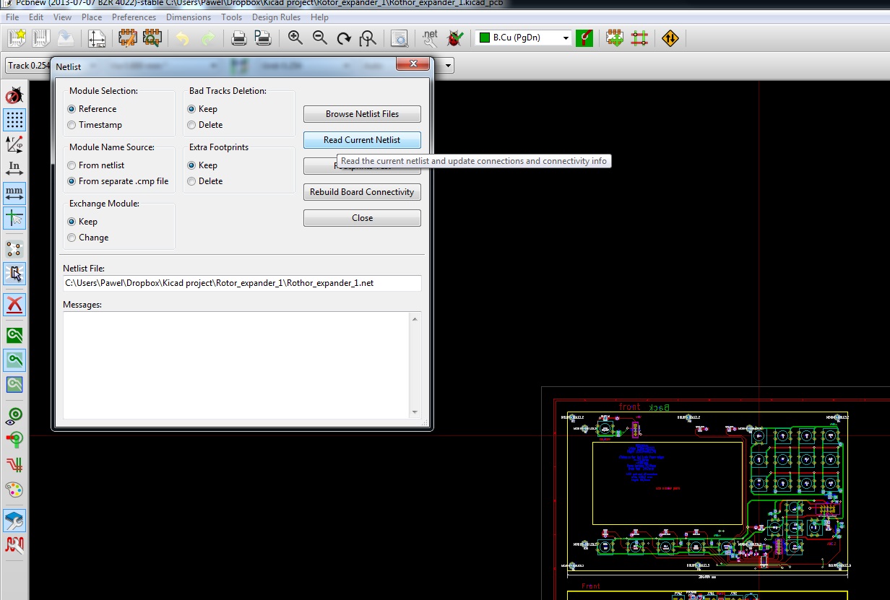This screenshot has width=890, height=600.
Task: Expand the Track 0.254 width dropdown
Action: tap(29, 66)
